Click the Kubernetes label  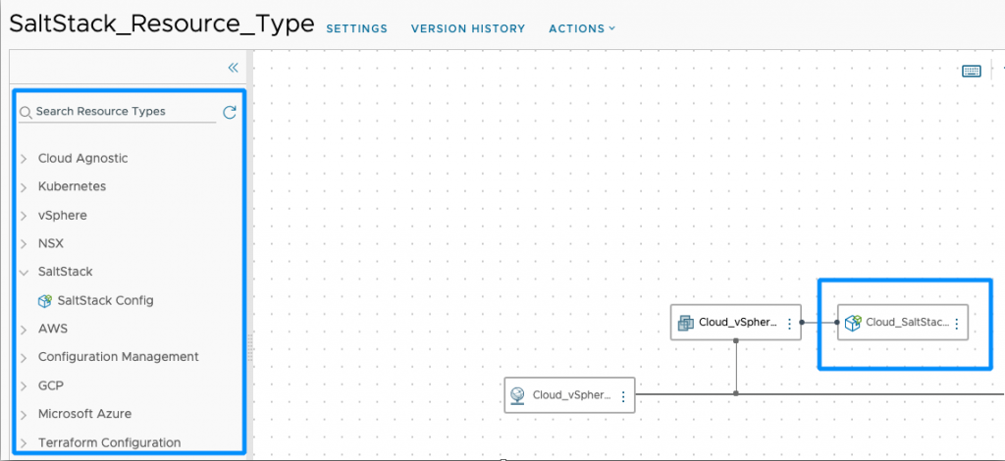pos(72,186)
